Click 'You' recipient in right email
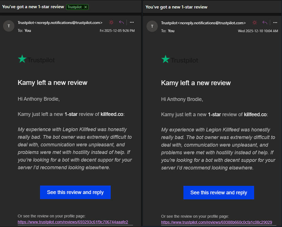The width and height of the screenshot is (282, 227). click(171, 31)
